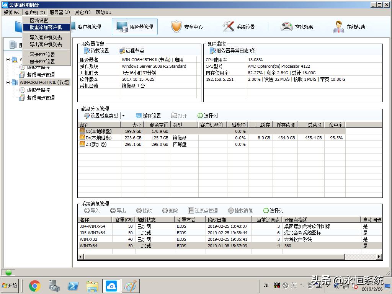392x294 pixels.
Task: Switch to 客户机管理 panel
Action: (x=90, y=27)
